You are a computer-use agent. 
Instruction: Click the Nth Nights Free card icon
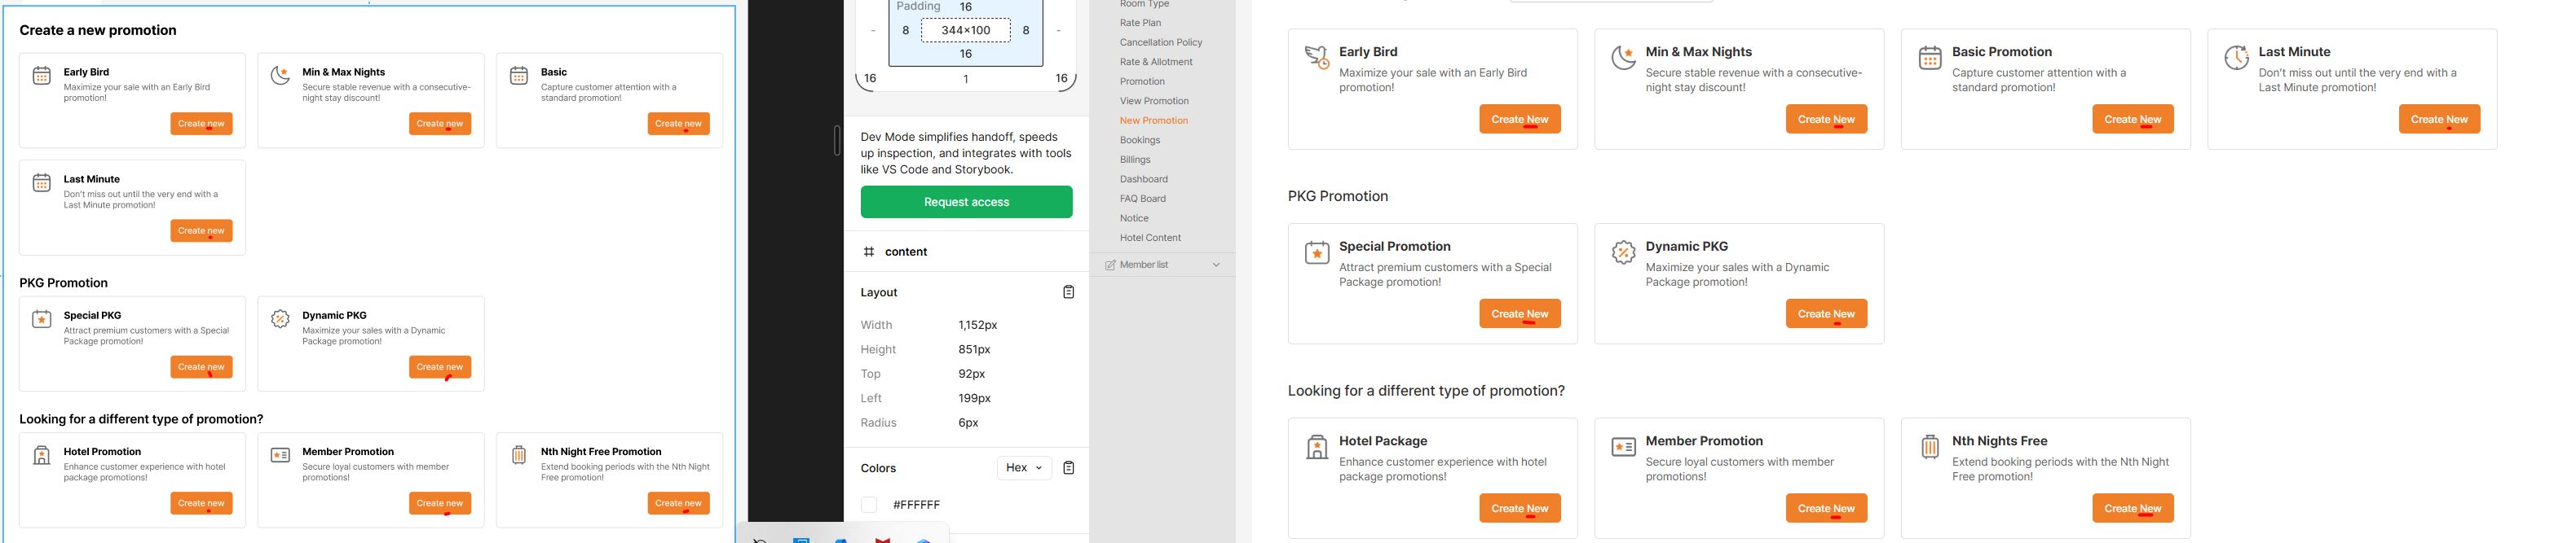tap(1930, 447)
